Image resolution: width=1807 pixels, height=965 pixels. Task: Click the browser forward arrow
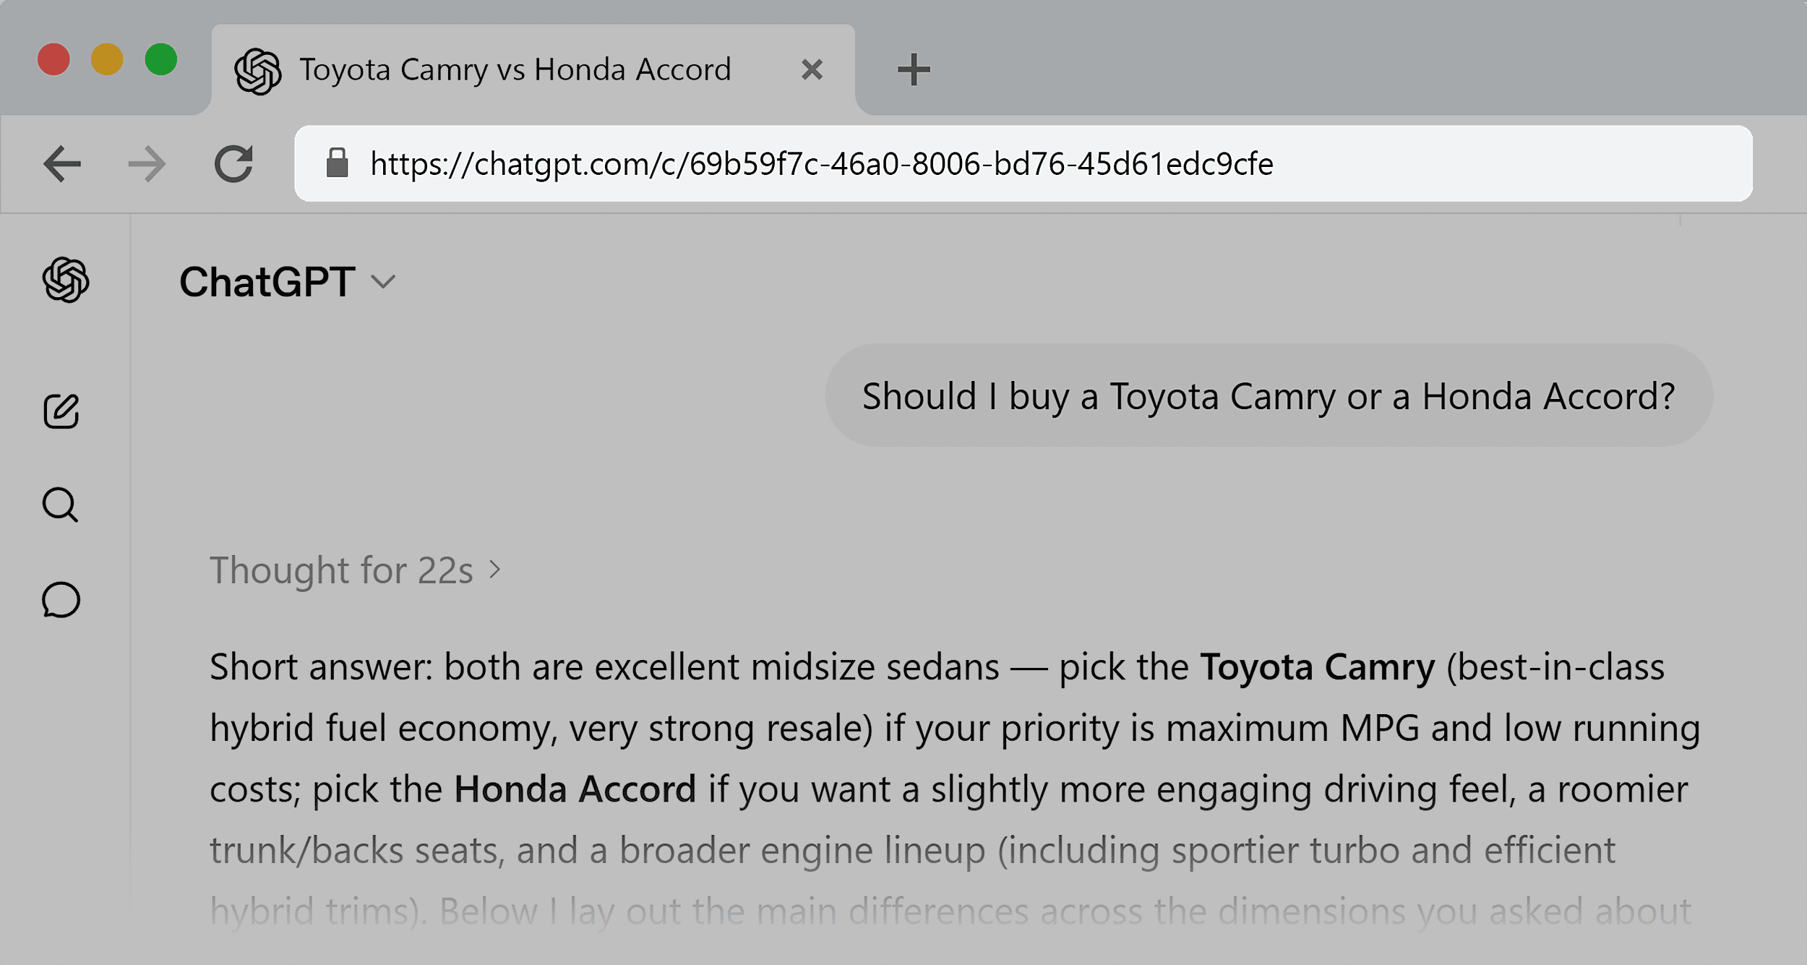[x=147, y=163]
